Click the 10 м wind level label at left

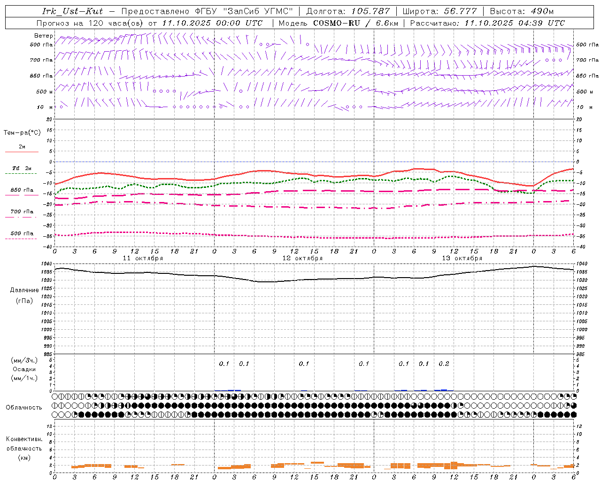45,107
